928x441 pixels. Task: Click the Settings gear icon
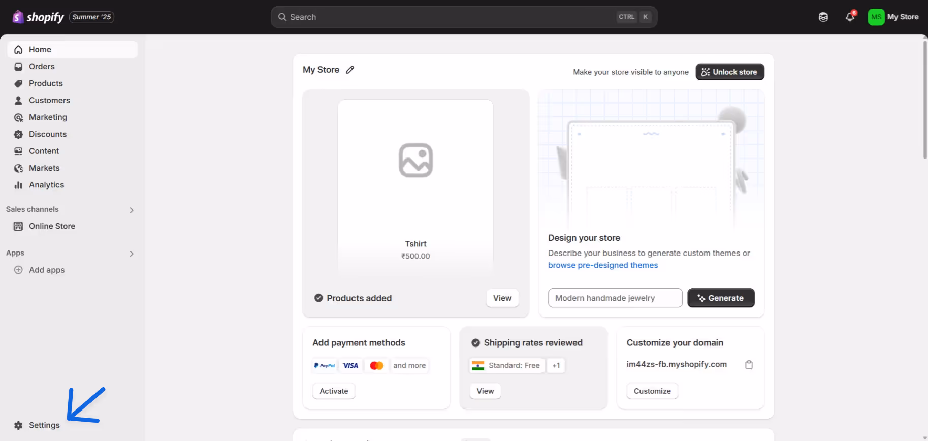tap(18, 425)
